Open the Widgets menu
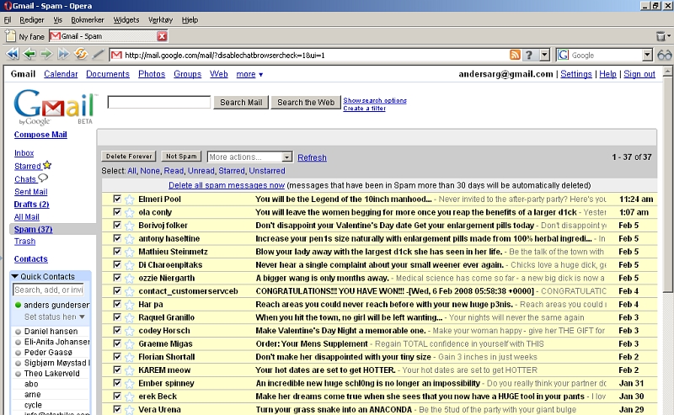This screenshot has width=674, height=415. click(x=126, y=19)
